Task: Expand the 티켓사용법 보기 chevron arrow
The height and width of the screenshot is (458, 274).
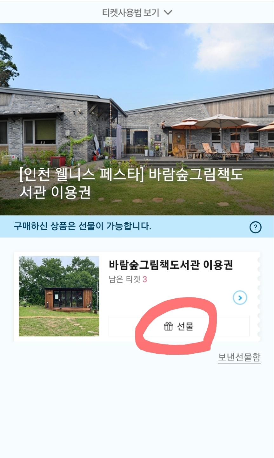Action: pyautogui.click(x=168, y=12)
